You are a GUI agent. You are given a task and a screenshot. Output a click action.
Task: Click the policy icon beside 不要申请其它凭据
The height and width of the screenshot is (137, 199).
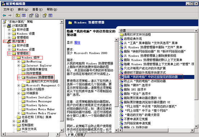pos(122,119)
